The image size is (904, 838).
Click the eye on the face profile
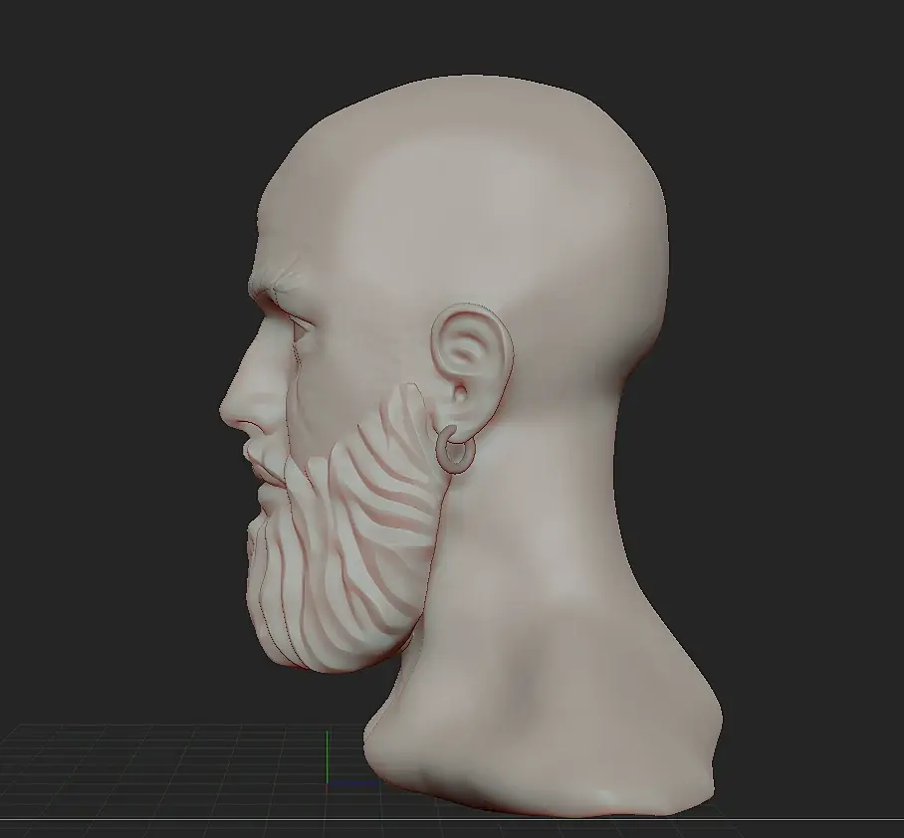(302, 331)
